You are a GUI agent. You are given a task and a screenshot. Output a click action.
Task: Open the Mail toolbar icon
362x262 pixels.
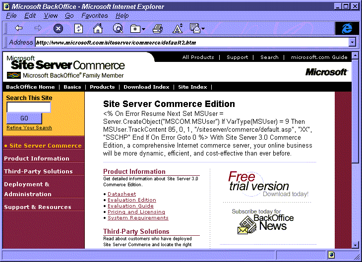195,28
